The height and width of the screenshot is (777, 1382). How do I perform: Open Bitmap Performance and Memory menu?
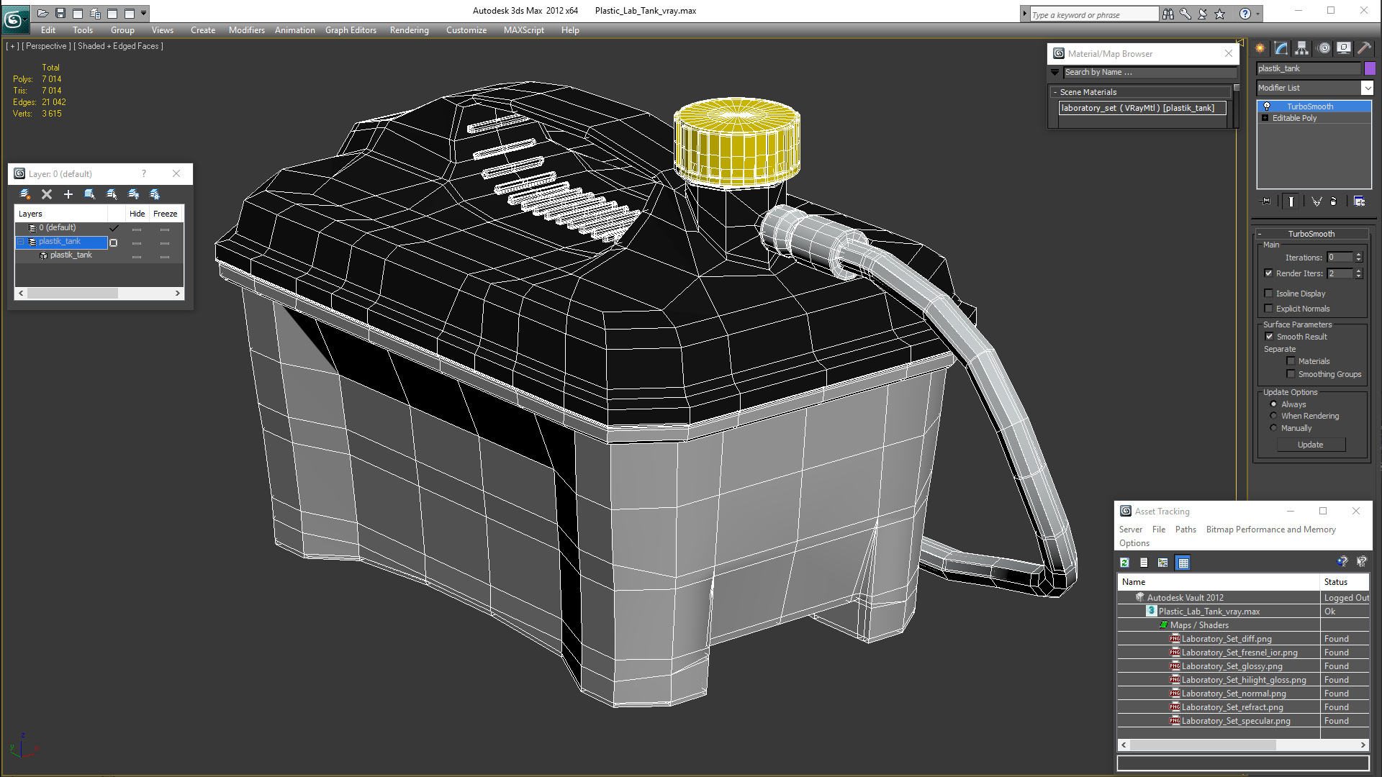(x=1270, y=530)
